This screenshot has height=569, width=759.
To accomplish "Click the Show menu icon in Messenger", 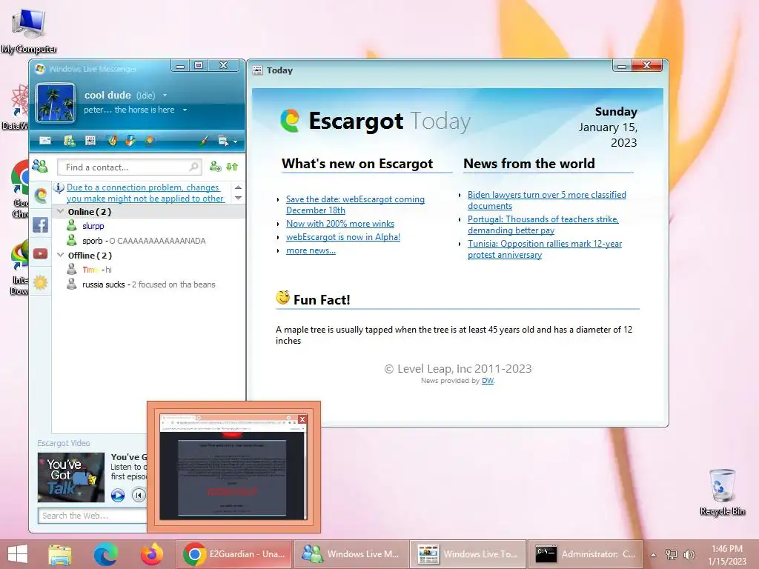I will [222, 142].
